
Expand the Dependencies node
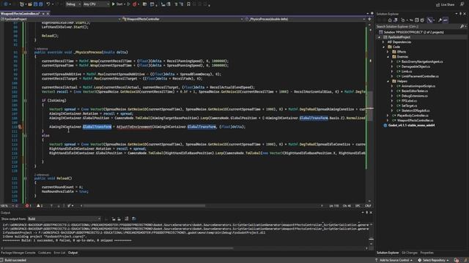point(384,42)
